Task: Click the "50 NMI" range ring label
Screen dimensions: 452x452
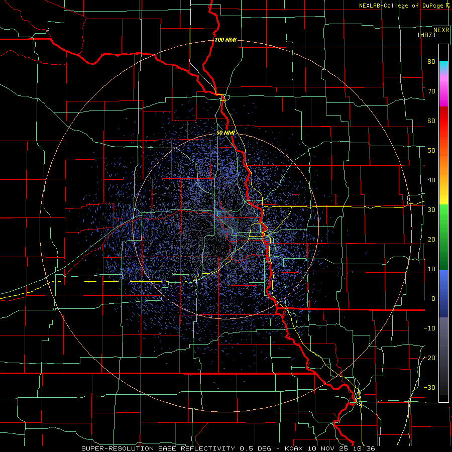Action: click(x=225, y=133)
